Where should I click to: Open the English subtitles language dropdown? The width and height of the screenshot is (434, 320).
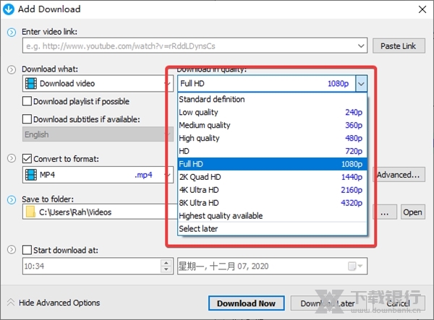(98, 134)
